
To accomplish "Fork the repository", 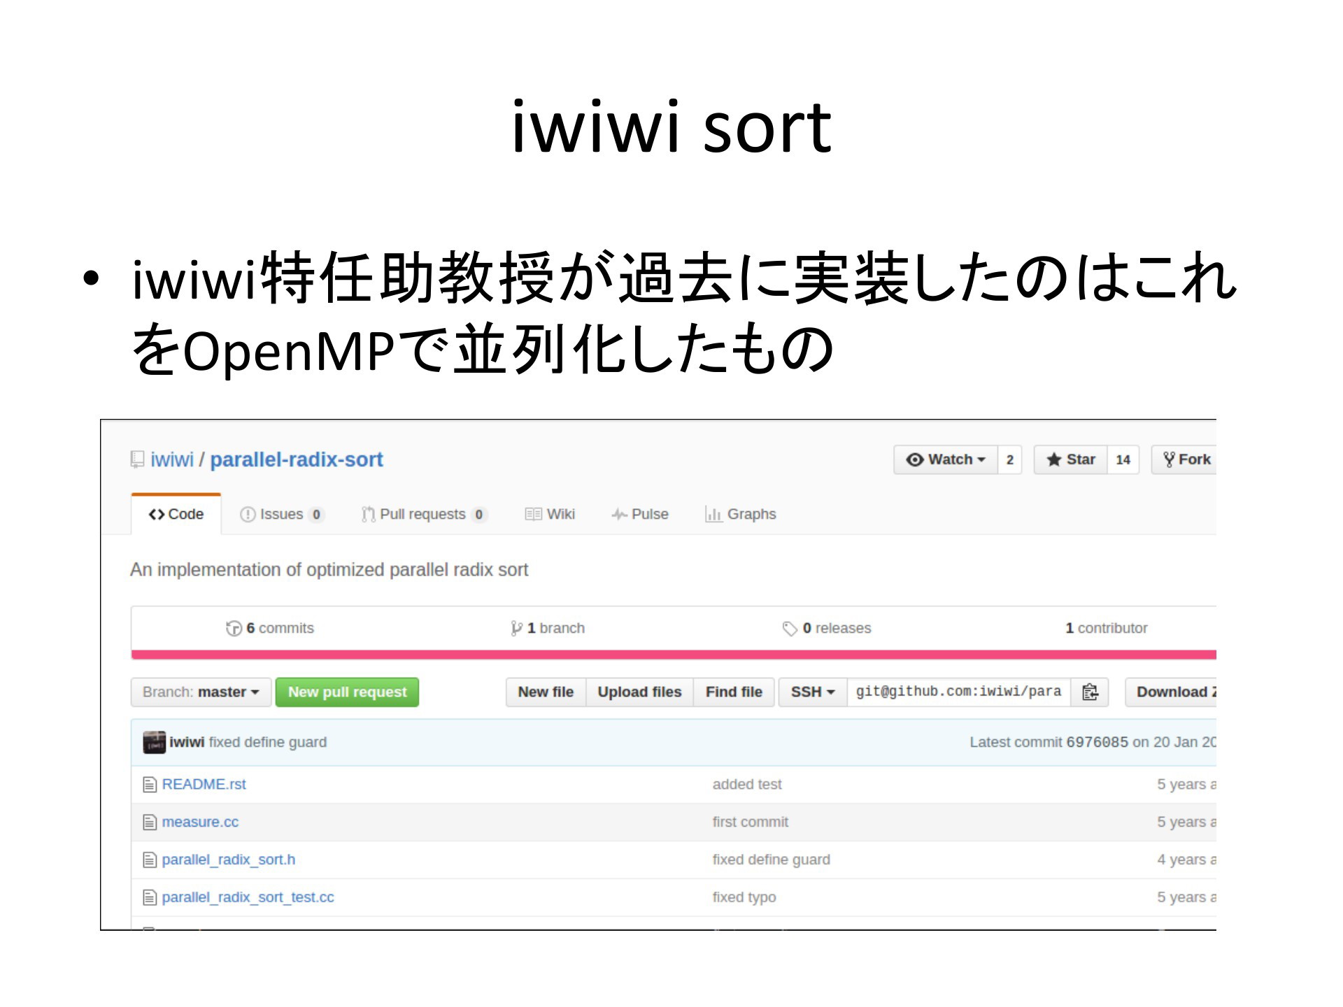I will (1184, 459).
